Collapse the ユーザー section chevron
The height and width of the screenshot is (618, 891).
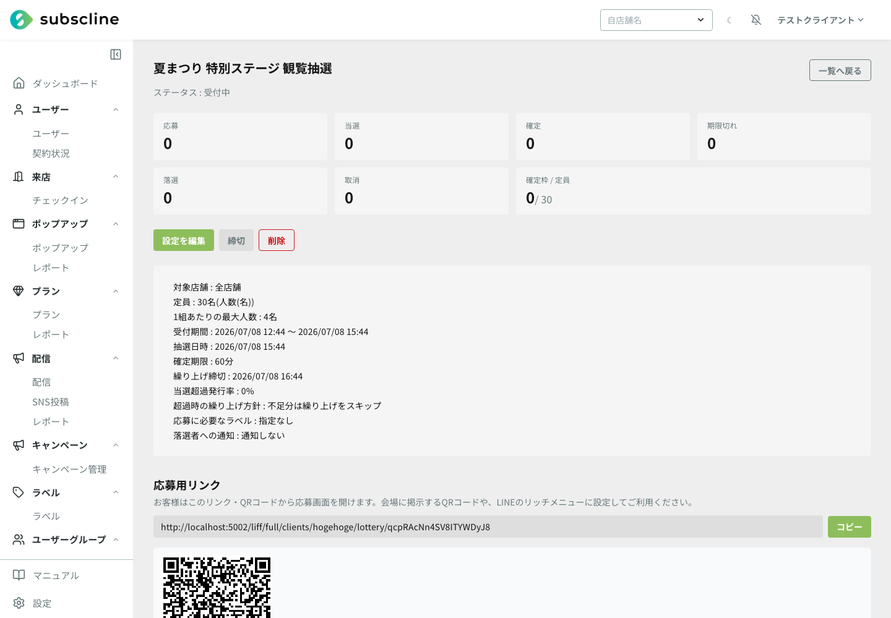tap(116, 109)
